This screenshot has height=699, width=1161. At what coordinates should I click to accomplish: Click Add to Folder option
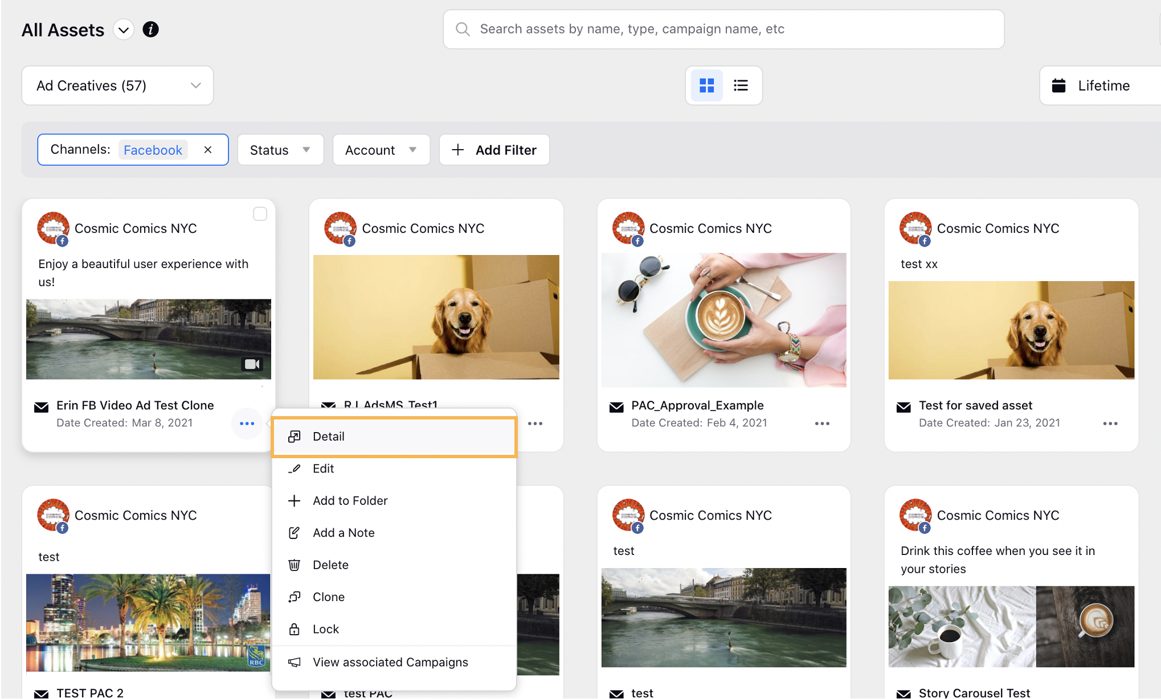(349, 500)
